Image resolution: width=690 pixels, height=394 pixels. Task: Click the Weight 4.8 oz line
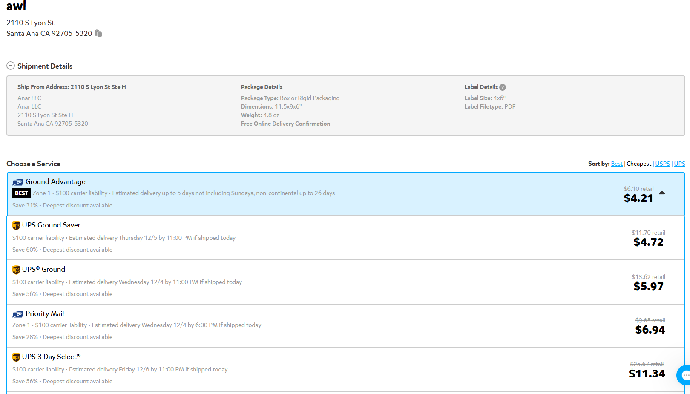click(x=260, y=115)
